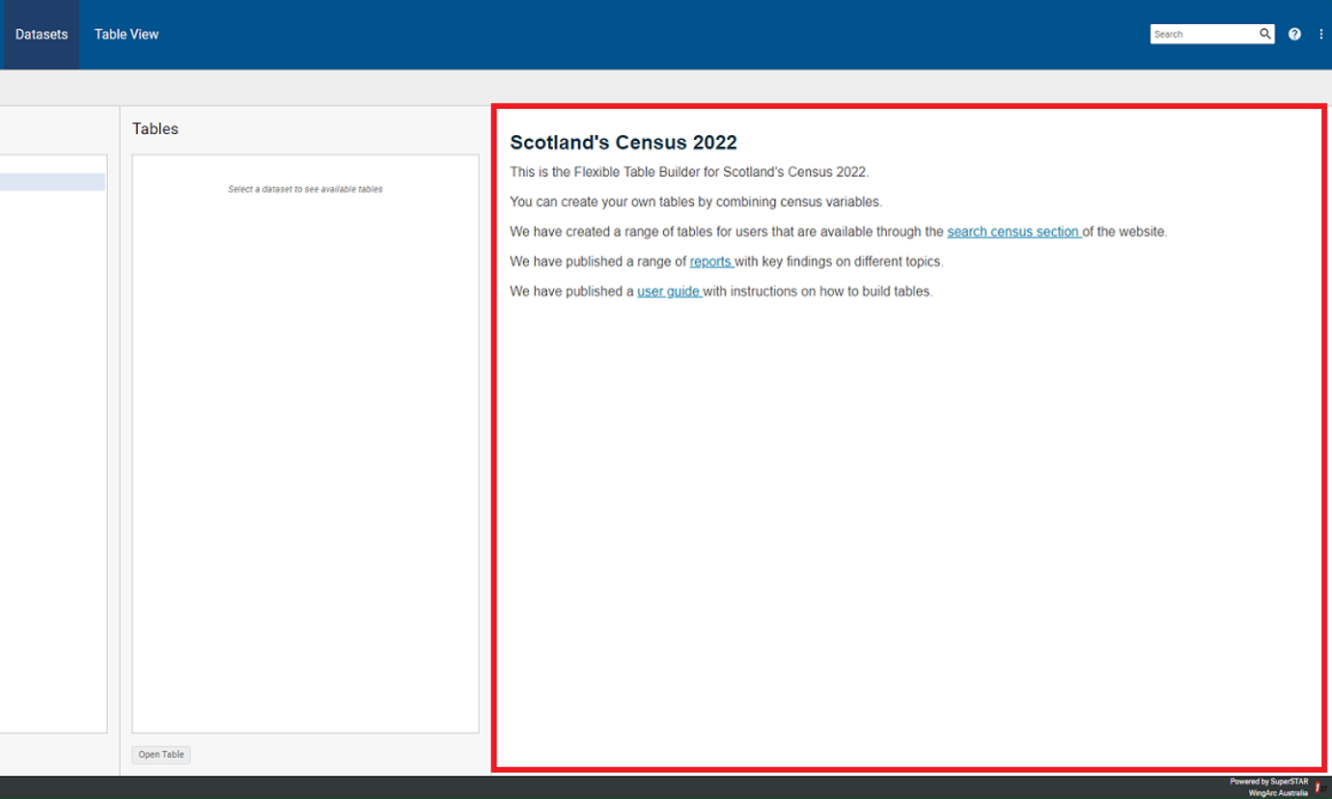Image resolution: width=1332 pixels, height=799 pixels.
Task: Click the "Select a dataset to see available tables" message
Action: coord(305,189)
